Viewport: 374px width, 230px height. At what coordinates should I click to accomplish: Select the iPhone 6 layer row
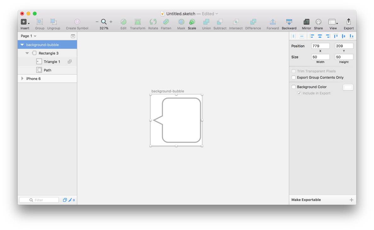pos(47,79)
